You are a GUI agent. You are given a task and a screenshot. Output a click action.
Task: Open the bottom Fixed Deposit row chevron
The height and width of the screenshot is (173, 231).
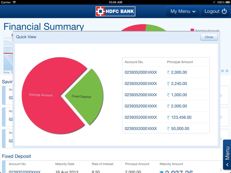[x=221, y=170]
